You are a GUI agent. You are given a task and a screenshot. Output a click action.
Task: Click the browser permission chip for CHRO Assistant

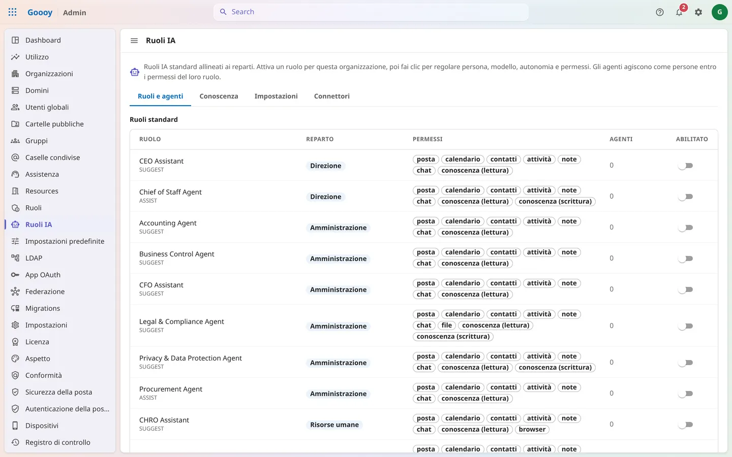click(x=532, y=429)
